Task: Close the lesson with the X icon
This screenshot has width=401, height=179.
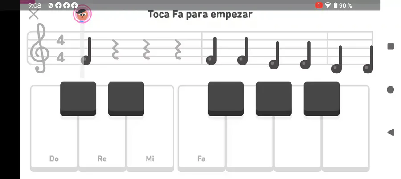Action: click(33, 14)
